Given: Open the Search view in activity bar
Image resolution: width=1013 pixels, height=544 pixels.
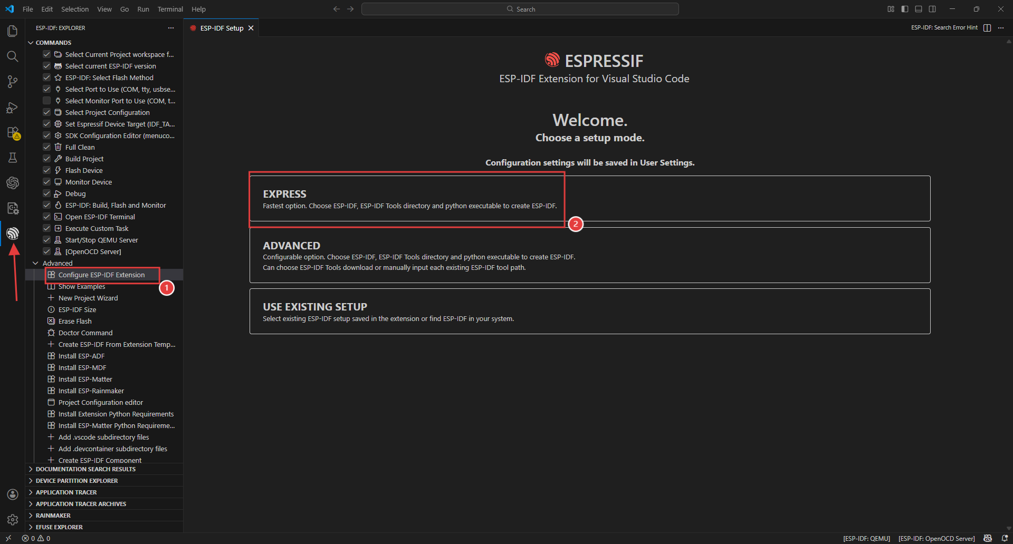Looking at the screenshot, I should tap(13, 56).
